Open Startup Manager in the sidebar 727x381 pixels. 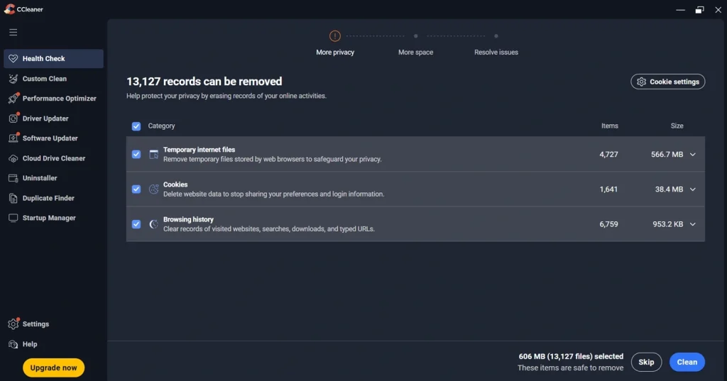click(53, 218)
